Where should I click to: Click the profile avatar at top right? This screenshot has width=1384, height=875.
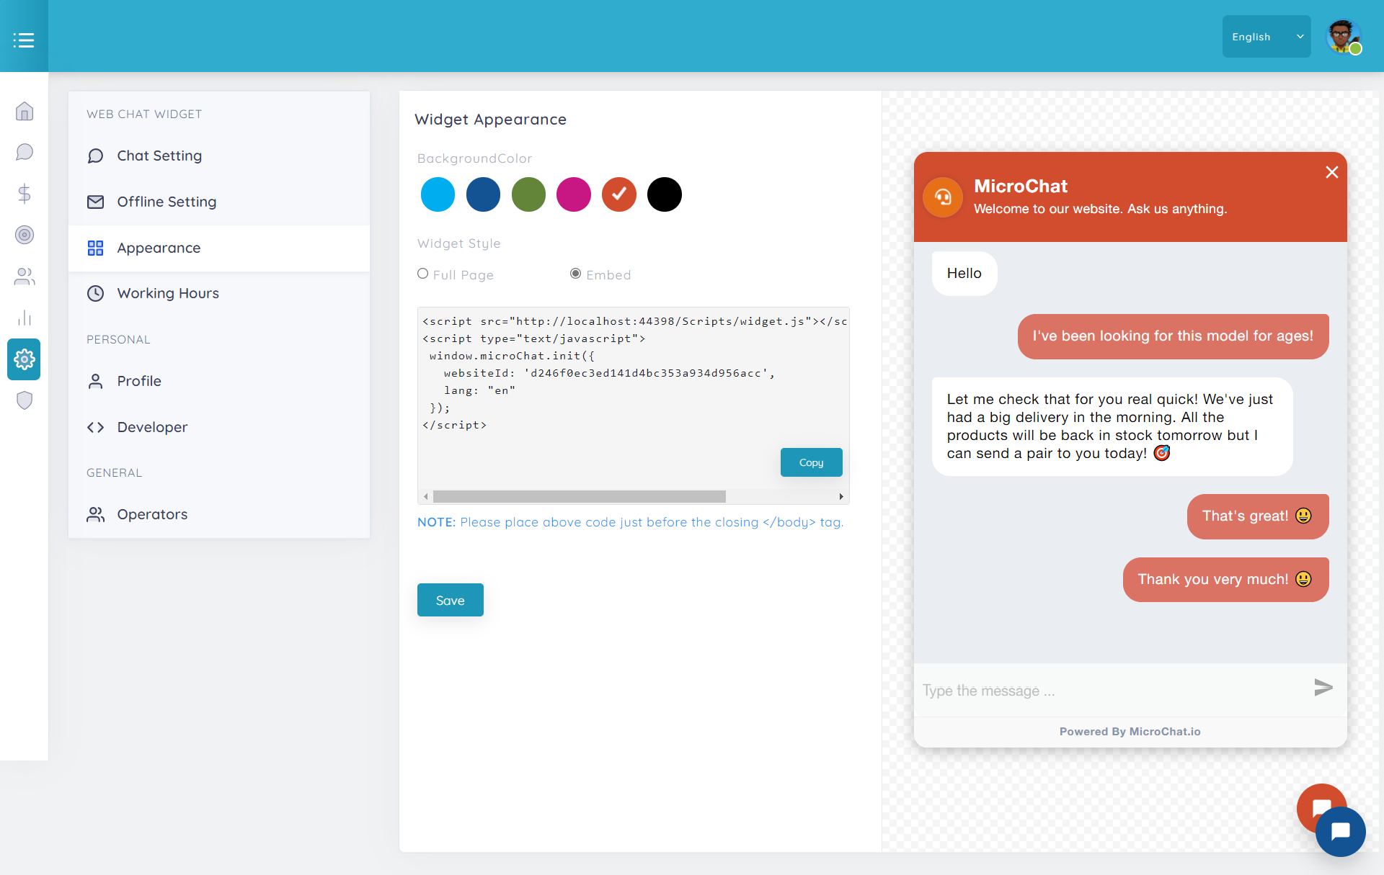[1344, 36]
